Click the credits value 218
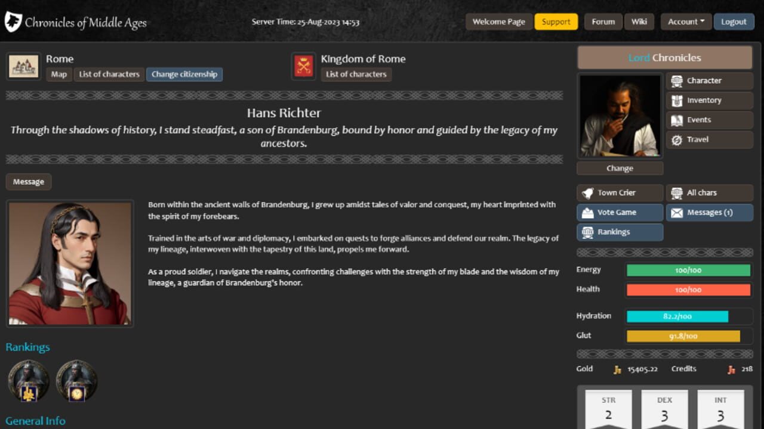 (747, 369)
